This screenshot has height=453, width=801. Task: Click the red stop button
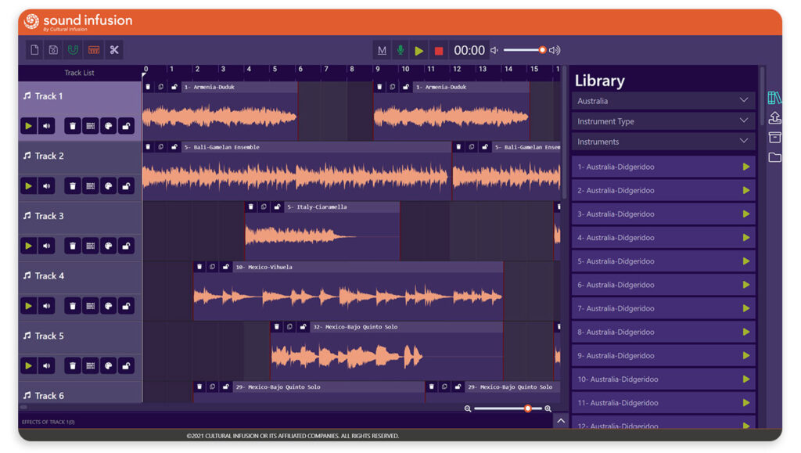439,51
